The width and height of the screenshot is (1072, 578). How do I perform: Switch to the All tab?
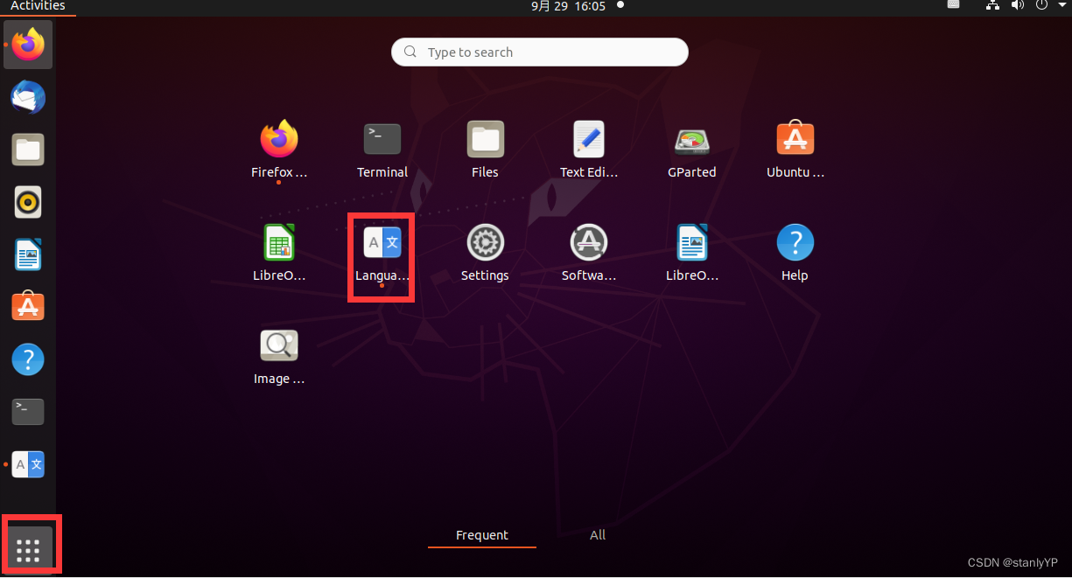598,535
